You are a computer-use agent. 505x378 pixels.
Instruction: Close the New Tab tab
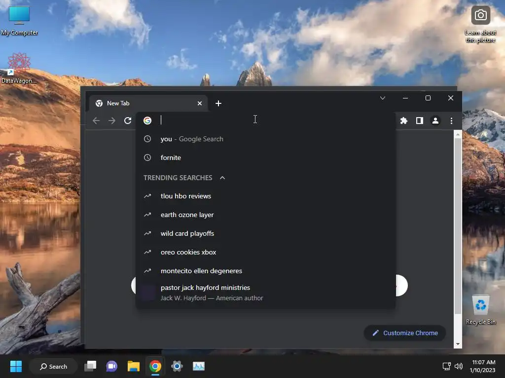200,103
